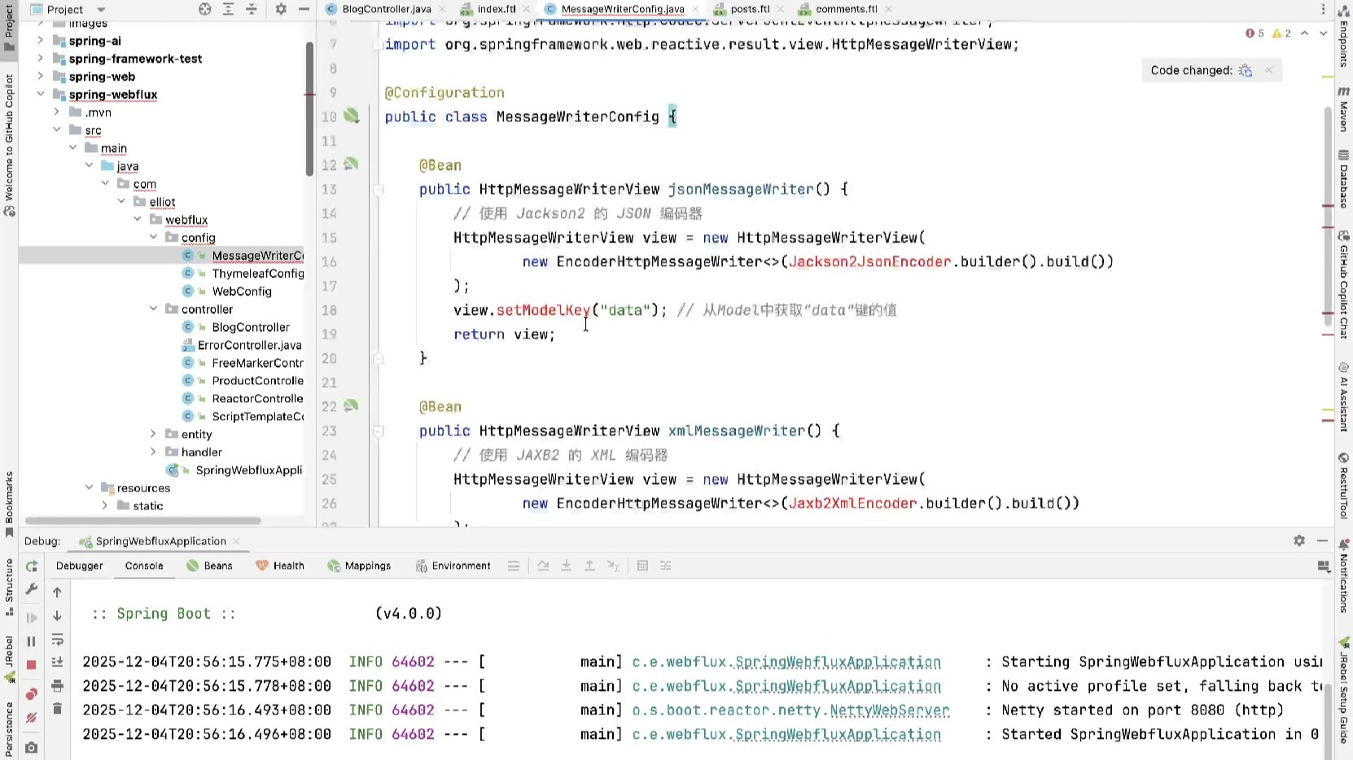The image size is (1353, 760).
Task: Open Project view dropdown arrow
Action: tap(101, 10)
